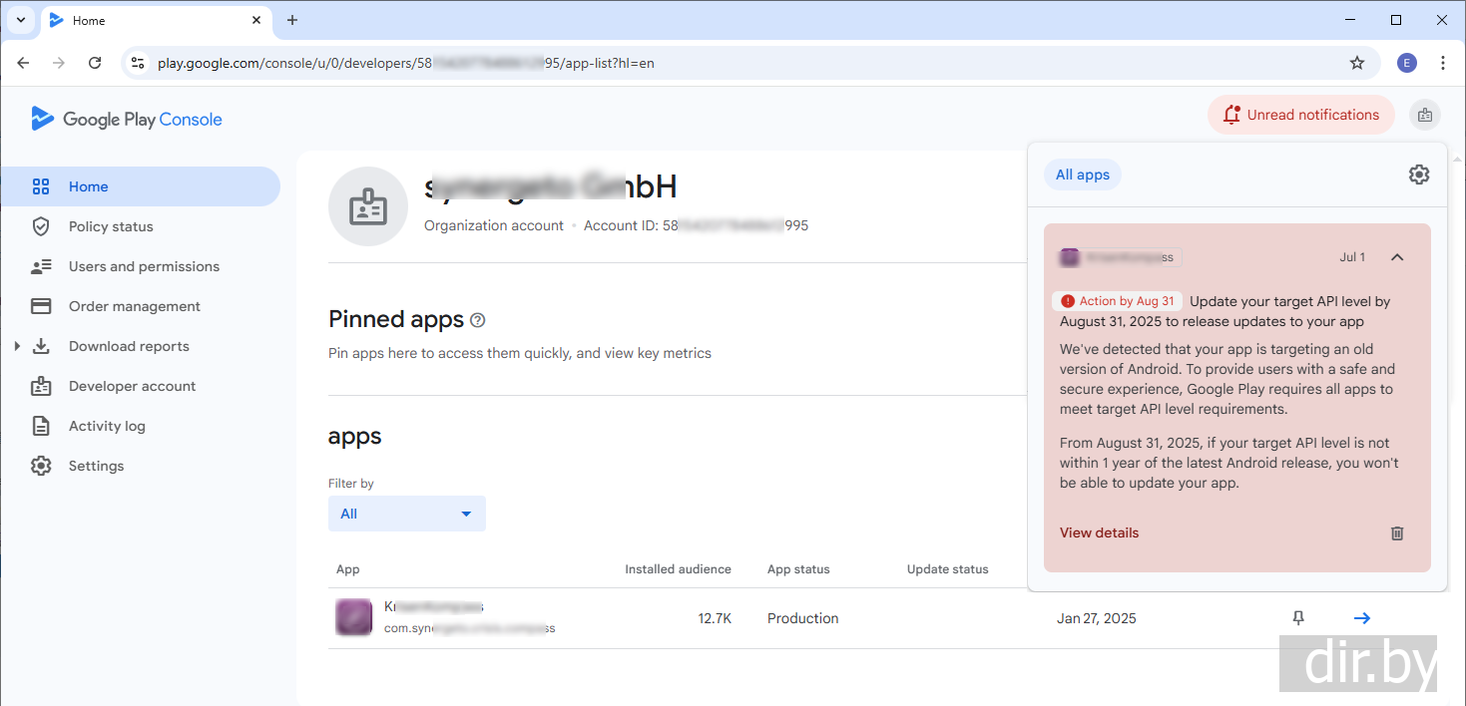Viewport: 1466px width, 706px height.
Task: Collapse the Jul 1 notification
Action: (1397, 257)
